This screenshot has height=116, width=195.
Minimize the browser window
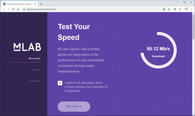[x=178, y=2]
